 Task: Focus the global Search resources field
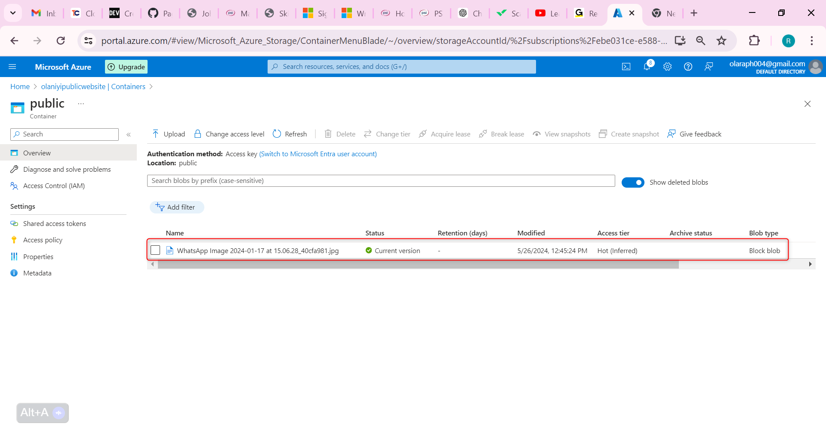402,67
